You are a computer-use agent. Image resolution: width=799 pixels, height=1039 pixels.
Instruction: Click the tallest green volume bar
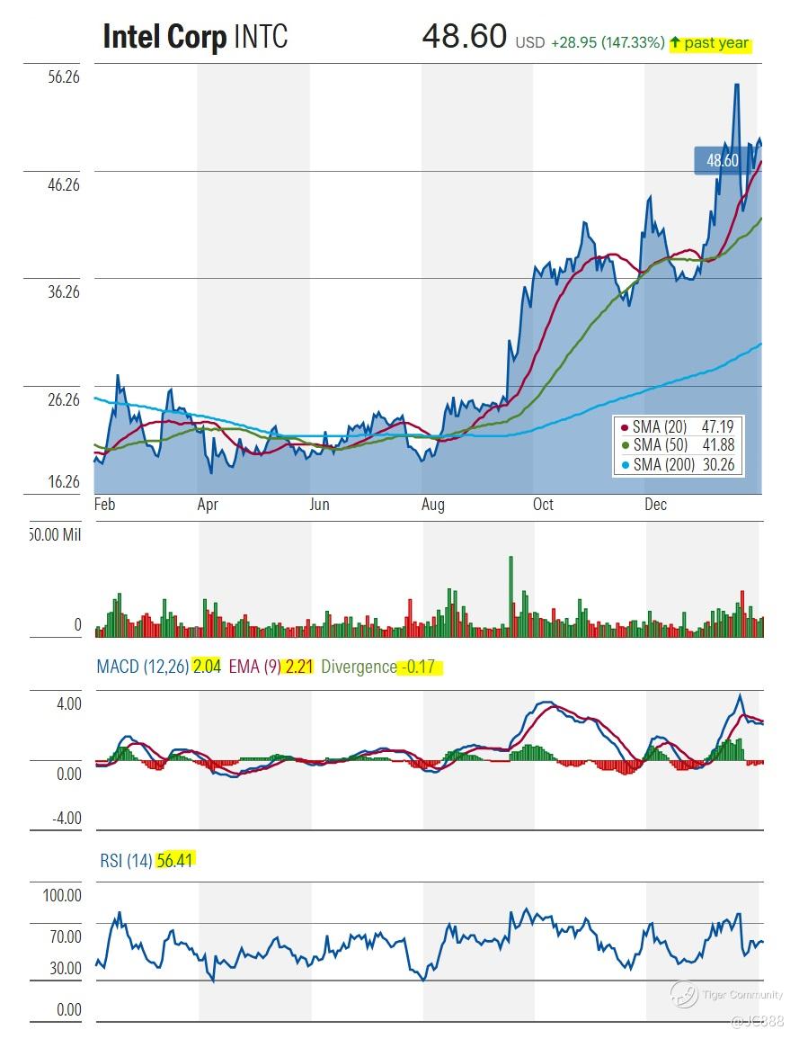click(x=510, y=596)
